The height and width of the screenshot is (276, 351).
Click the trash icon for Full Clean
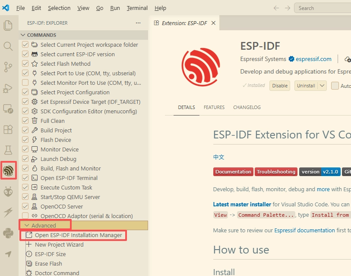point(35,121)
